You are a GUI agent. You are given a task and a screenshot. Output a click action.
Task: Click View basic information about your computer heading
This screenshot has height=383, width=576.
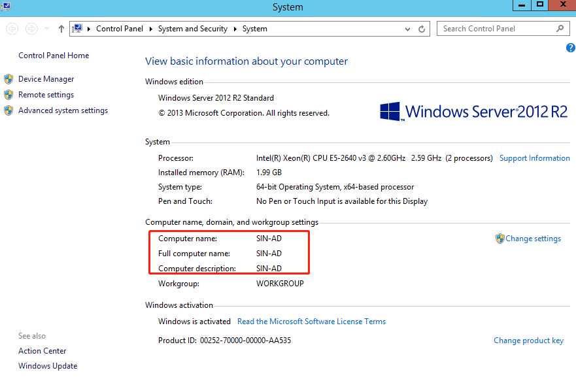pos(246,61)
